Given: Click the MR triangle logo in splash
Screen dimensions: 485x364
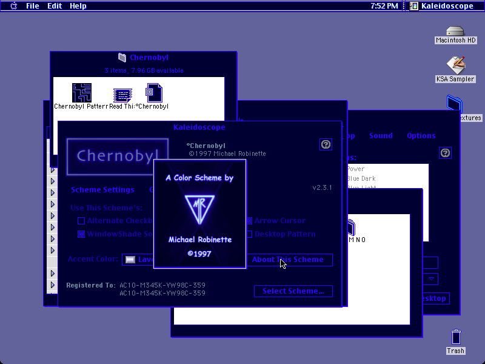Looking at the screenshot, I should [x=199, y=209].
